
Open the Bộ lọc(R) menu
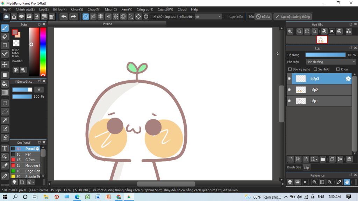tap(60, 9)
